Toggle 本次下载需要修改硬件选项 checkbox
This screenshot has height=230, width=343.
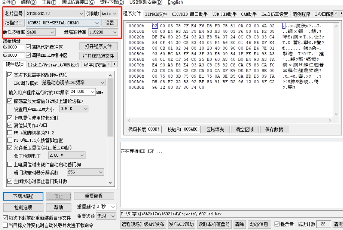tap(10, 75)
